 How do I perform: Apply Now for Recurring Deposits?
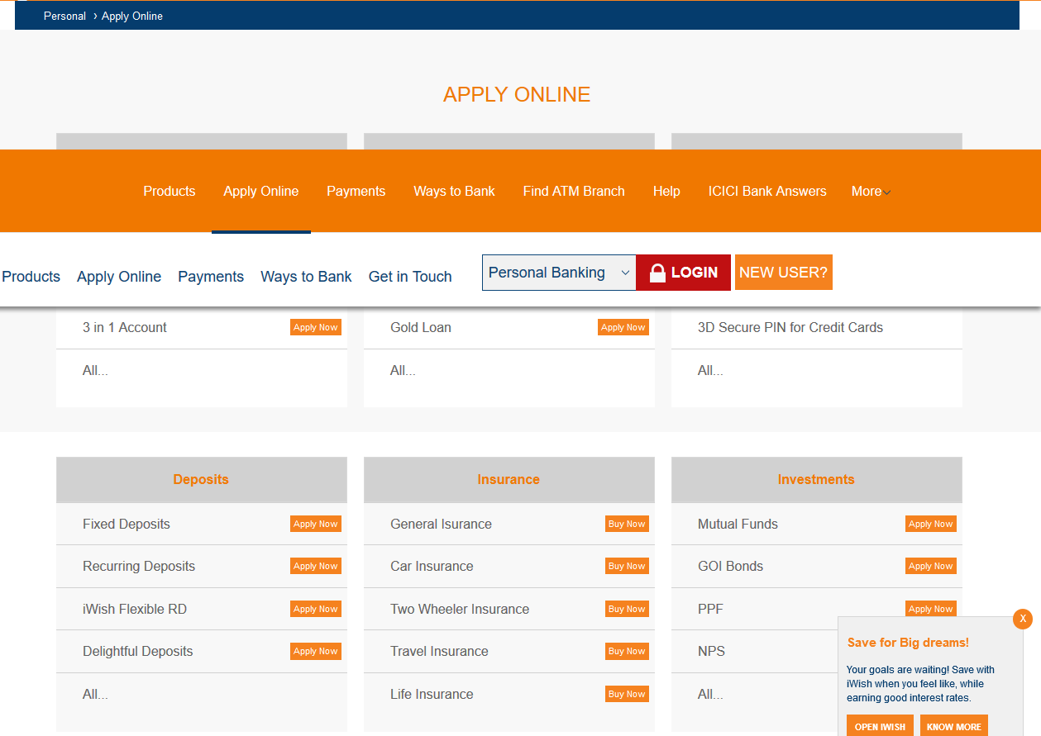point(316,566)
